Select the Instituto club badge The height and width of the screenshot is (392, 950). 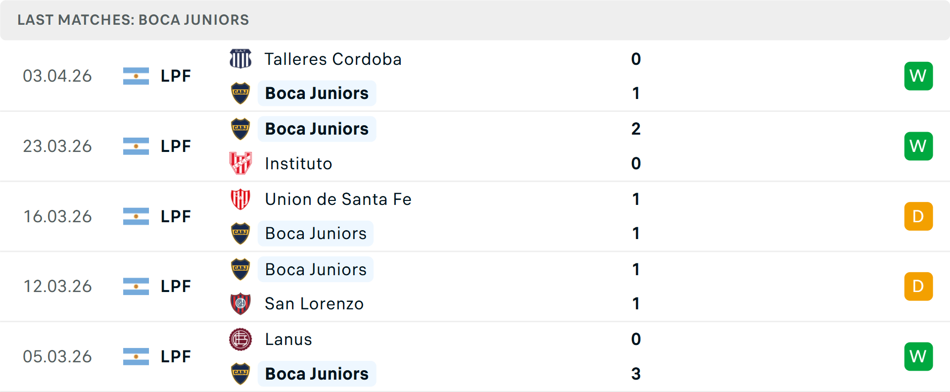point(240,163)
